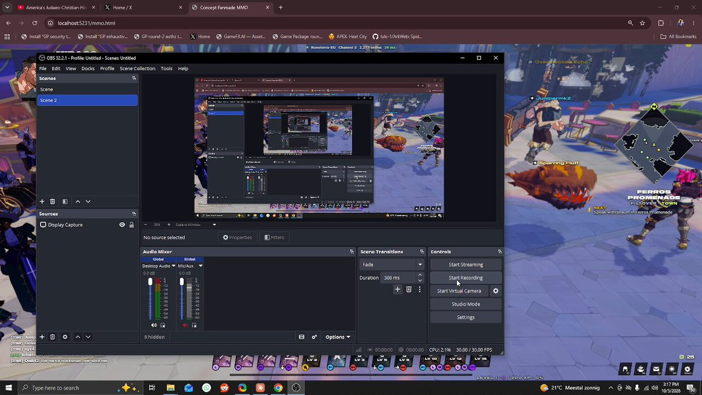Viewport: 702px width, 395px height.
Task: Open the Windows Start menu
Action: [x=9, y=388]
